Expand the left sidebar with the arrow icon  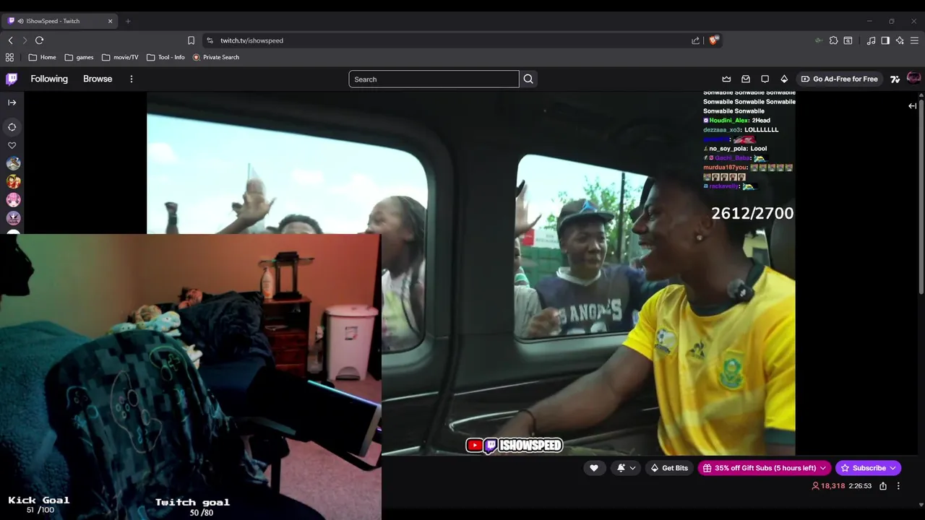[12, 103]
